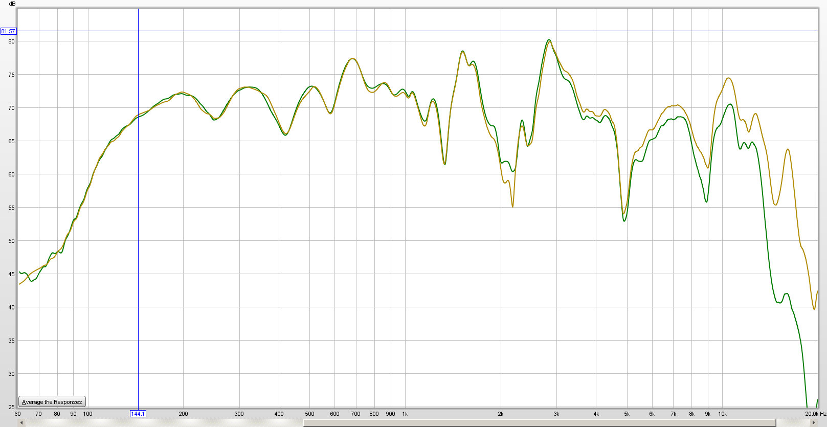Click the 200 label on frequency axis

click(x=183, y=414)
